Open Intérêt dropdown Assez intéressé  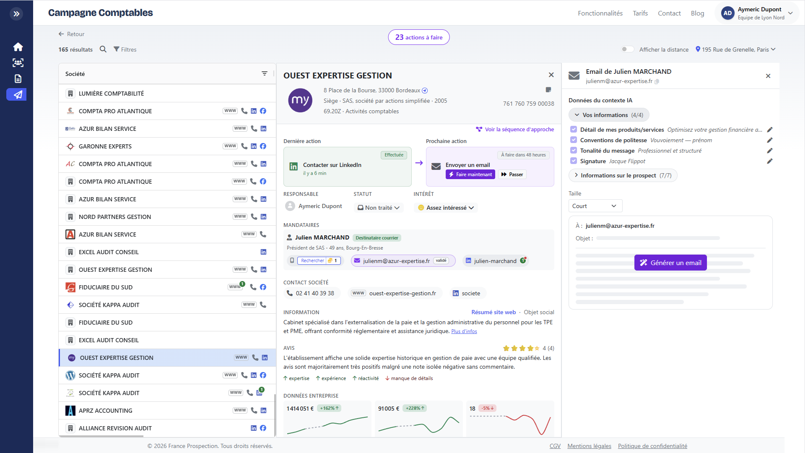[446, 208]
